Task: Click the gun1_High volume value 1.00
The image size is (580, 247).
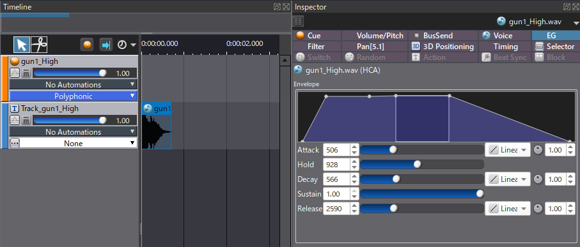Action: click(x=122, y=73)
